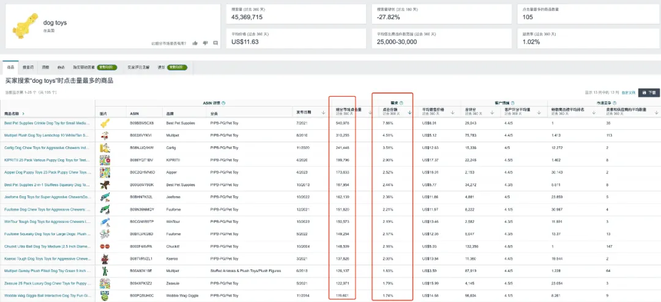Switch to the 搜索词 tab
Viewport: 661px width, 302px height.
coord(28,67)
